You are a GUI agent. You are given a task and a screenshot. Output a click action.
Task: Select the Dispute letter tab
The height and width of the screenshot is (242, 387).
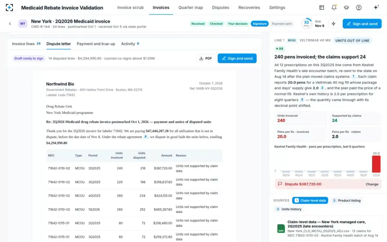pyautogui.click(x=59, y=44)
